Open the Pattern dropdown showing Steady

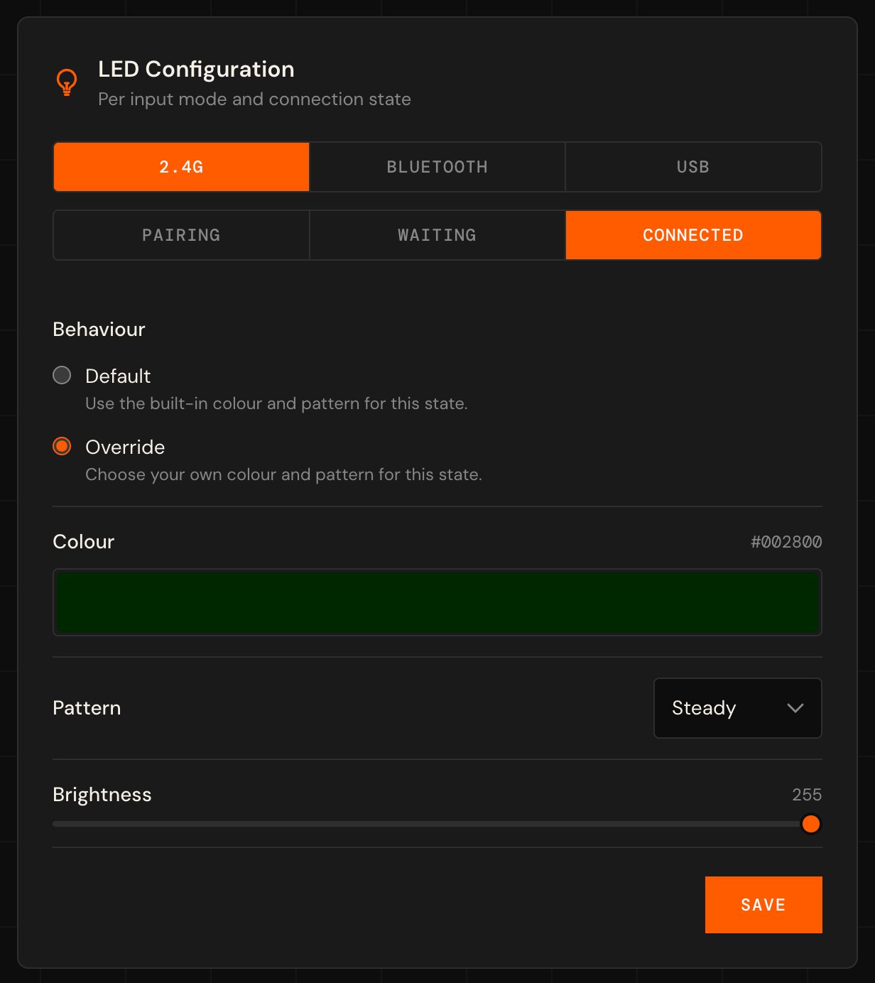(x=738, y=708)
